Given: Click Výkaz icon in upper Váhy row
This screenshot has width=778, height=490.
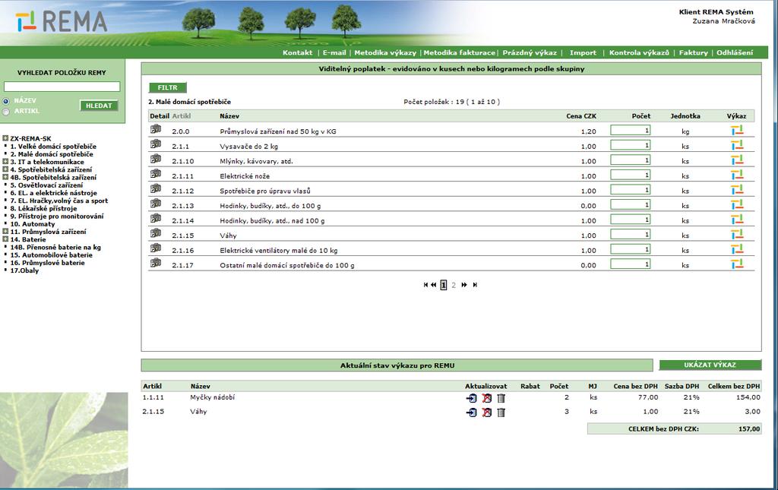Looking at the screenshot, I should pyautogui.click(x=737, y=235).
